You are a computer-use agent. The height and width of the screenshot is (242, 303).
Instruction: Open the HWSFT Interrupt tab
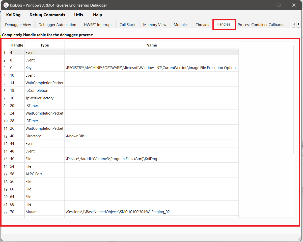[x=98, y=25]
